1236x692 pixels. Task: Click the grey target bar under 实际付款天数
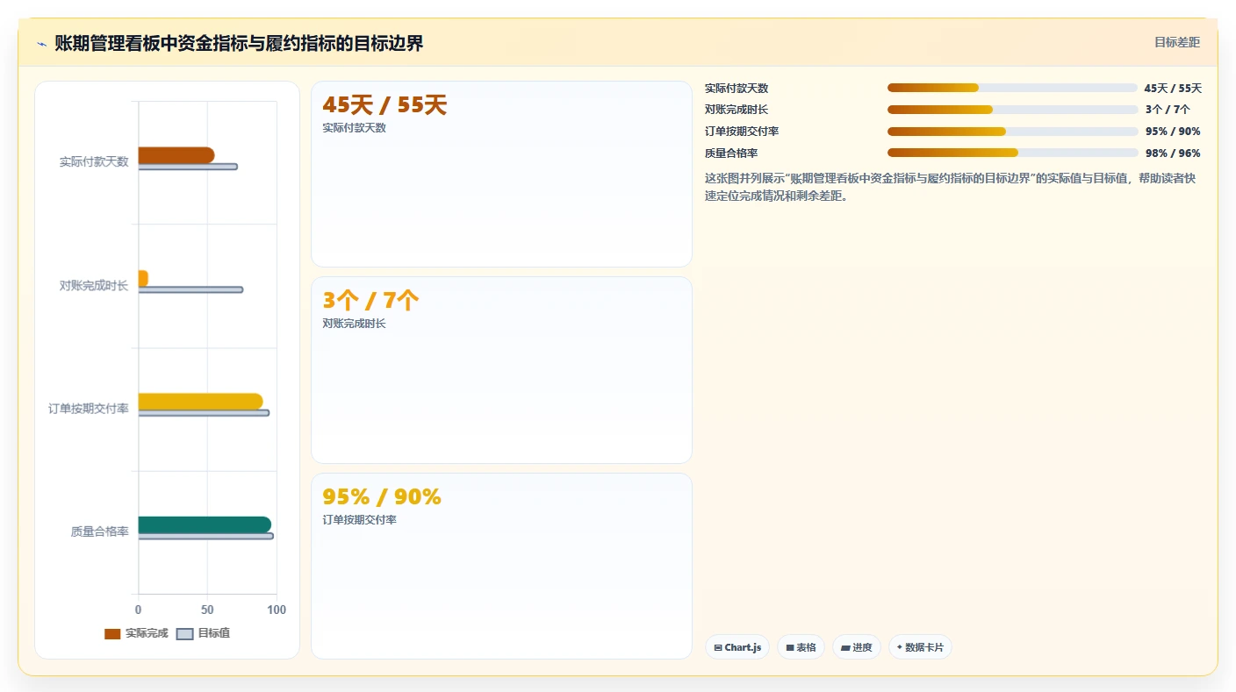(x=188, y=167)
